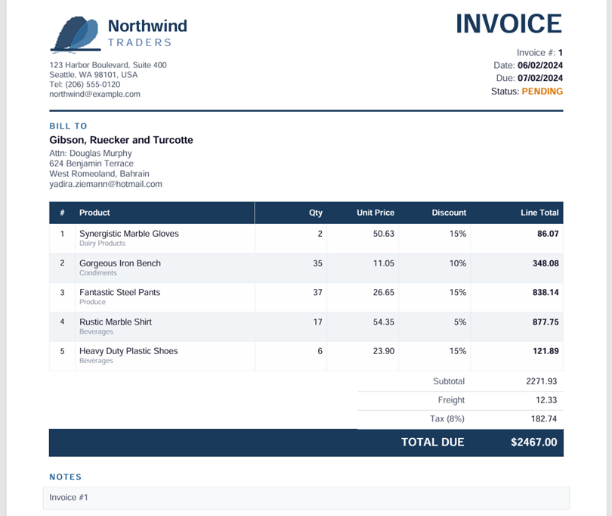Viewport: 612px width, 516px height.
Task: Click the company name Gibson, Ruecker and Turcotte
Action: click(x=121, y=140)
